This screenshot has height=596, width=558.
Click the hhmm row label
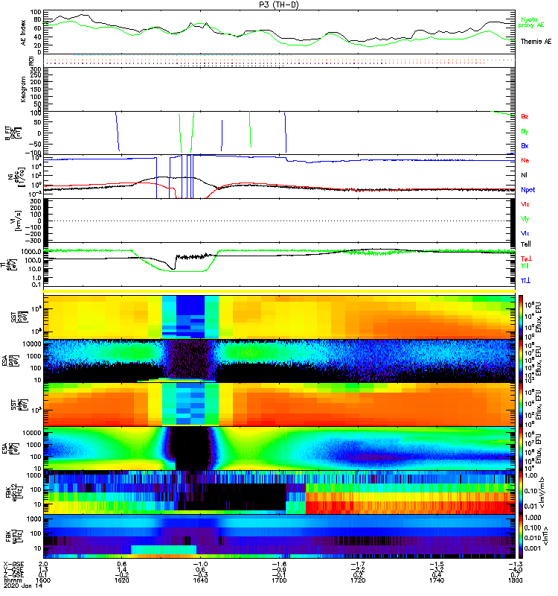point(11,580)
